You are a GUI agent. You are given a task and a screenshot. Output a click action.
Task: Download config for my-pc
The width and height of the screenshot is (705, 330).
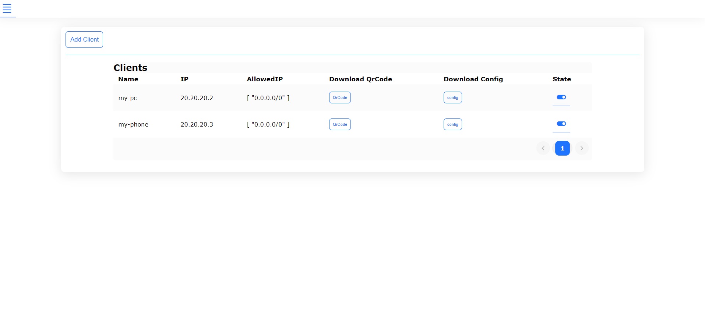point(452,97)
